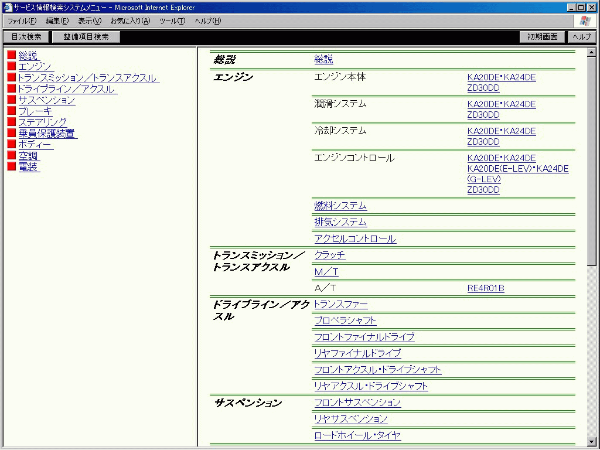This screenshot has height=450, width=600.
Task: Open the フロントサスペンション link
Action: pos(357,403)
